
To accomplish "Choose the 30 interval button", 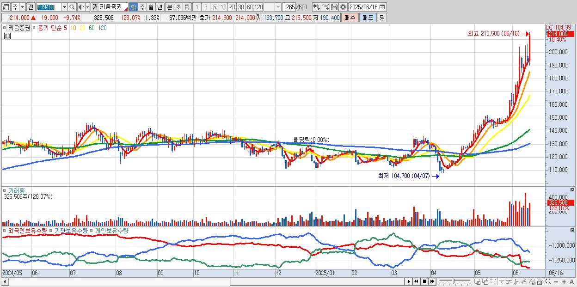I will [x=241, y=7].
